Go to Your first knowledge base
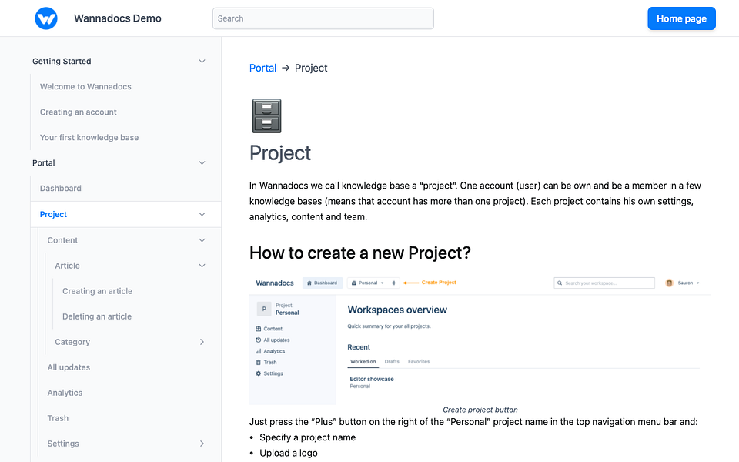 coord(89,137)
